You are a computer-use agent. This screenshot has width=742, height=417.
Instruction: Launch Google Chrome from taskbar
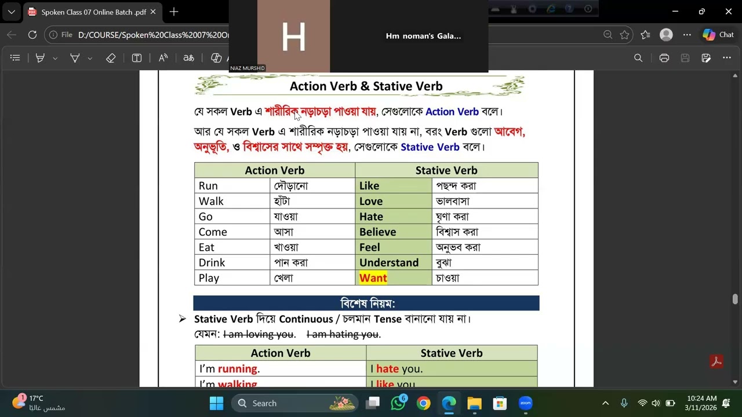click(424, 403)
